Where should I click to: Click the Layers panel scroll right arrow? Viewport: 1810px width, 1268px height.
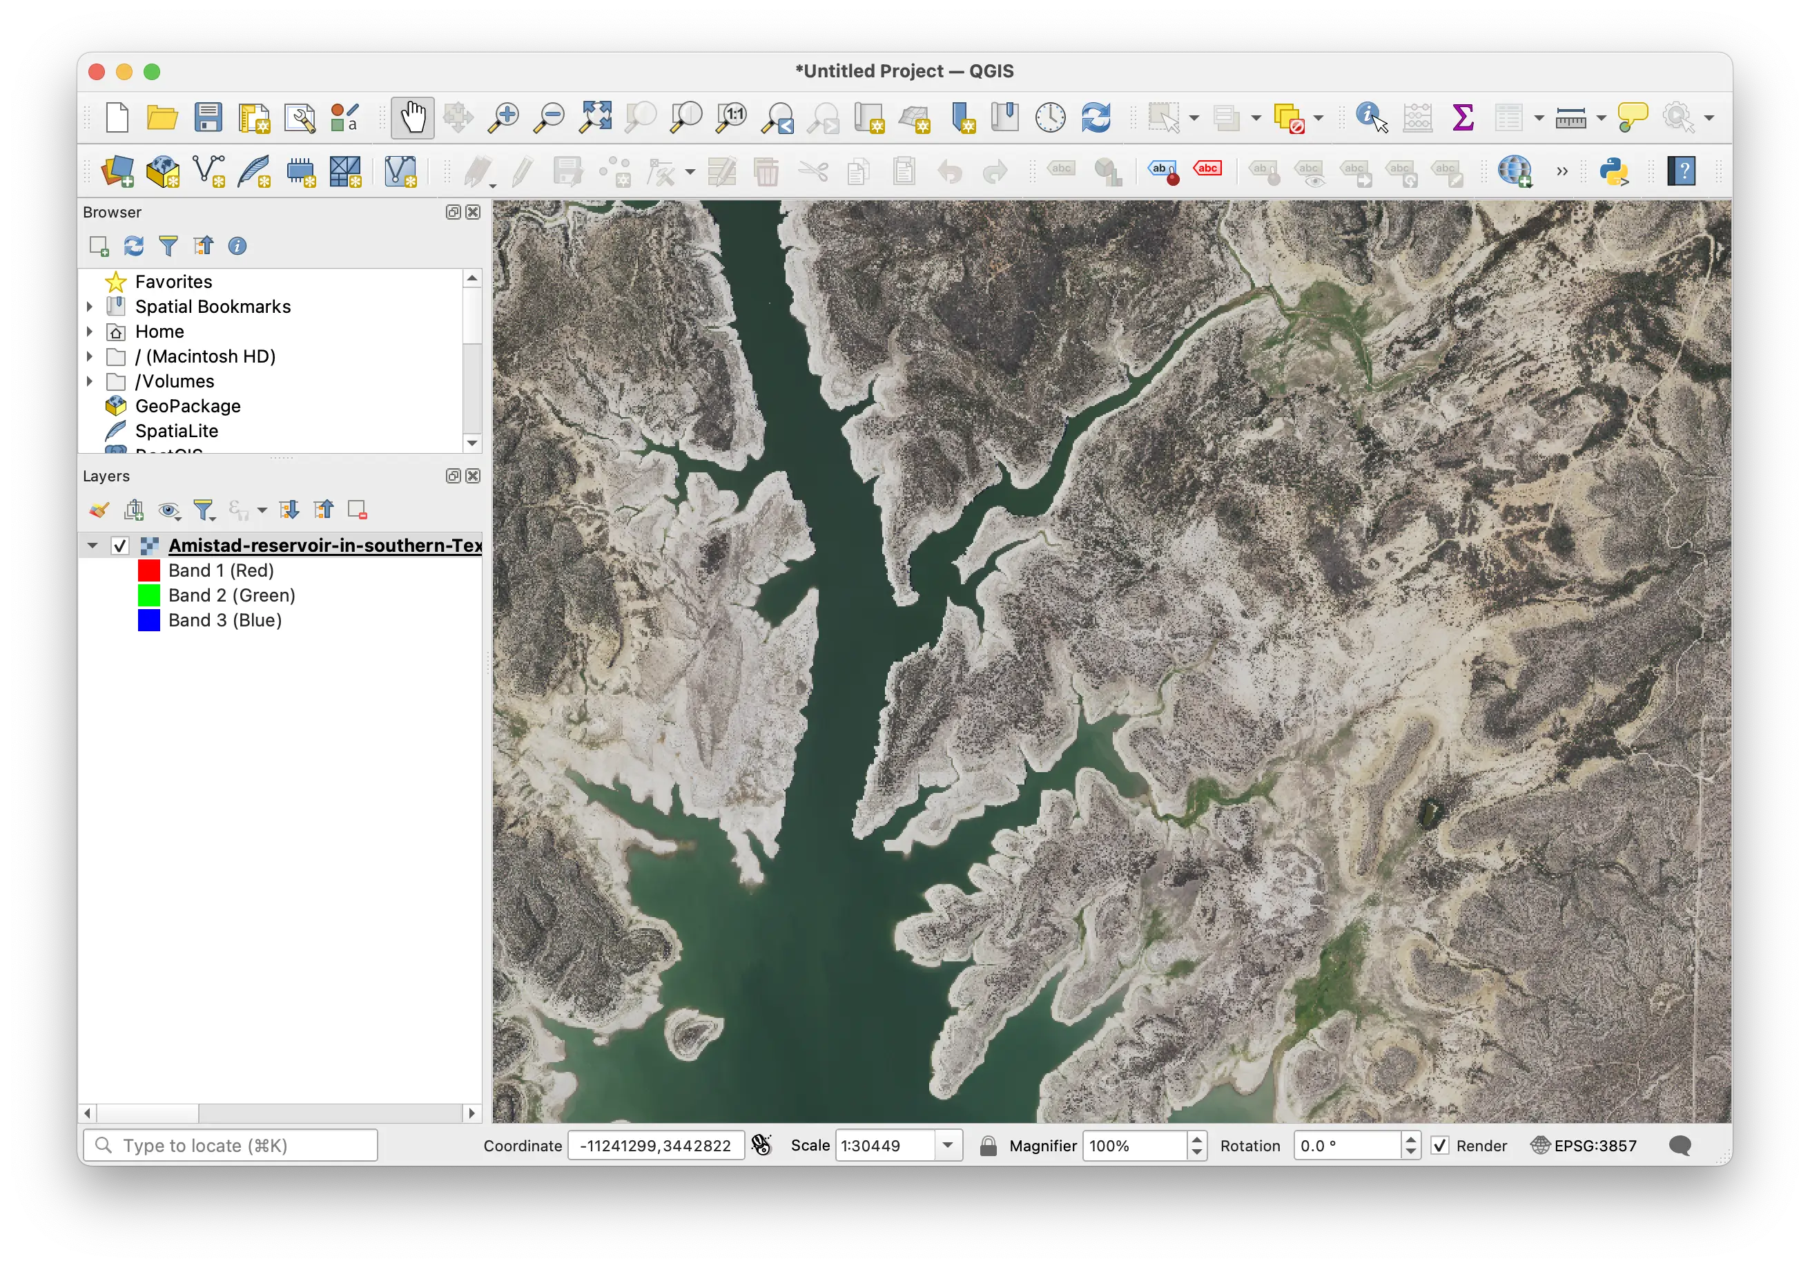(471, 1113)
